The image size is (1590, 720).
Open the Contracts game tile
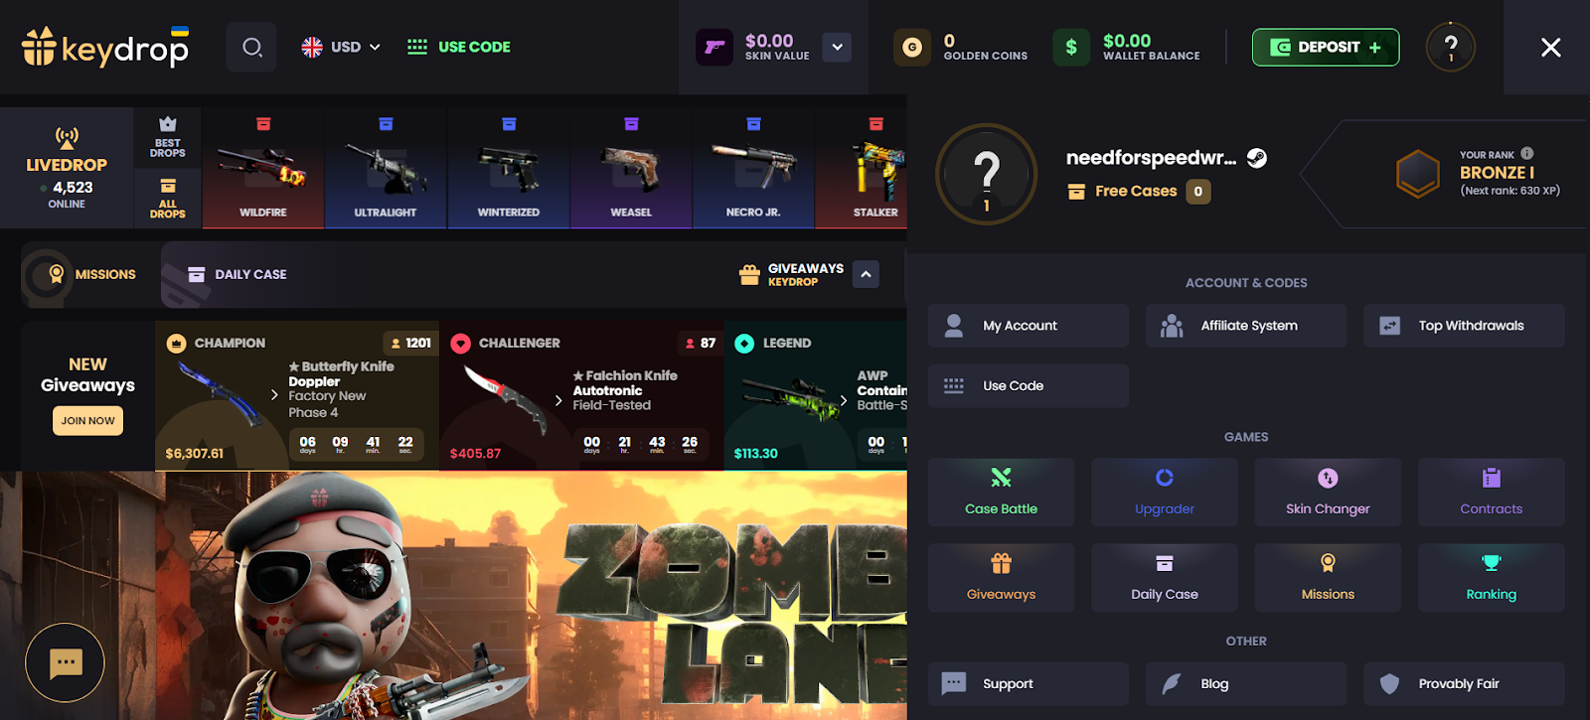[x=1491, y=492]
